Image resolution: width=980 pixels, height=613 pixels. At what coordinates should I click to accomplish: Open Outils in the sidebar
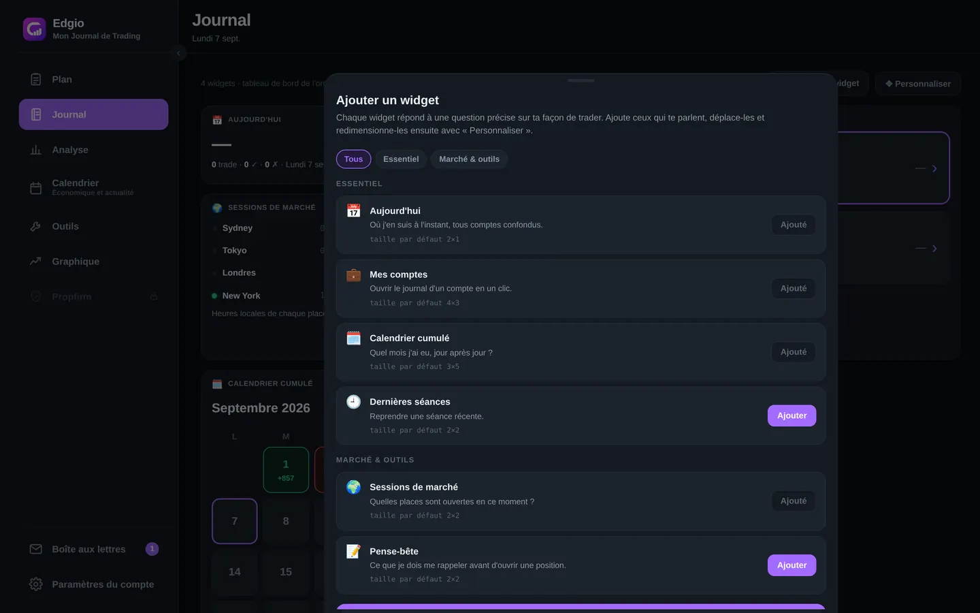click(x=93, y=226)
